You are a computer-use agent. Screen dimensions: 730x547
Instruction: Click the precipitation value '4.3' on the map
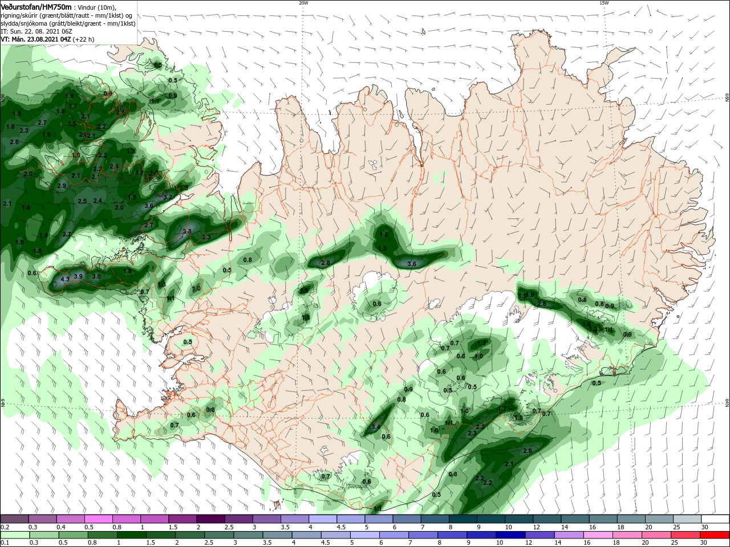[65, 279]
